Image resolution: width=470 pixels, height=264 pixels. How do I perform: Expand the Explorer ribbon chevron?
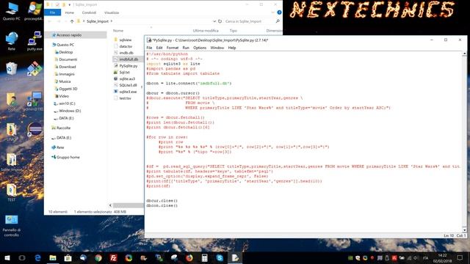[272, 12]
